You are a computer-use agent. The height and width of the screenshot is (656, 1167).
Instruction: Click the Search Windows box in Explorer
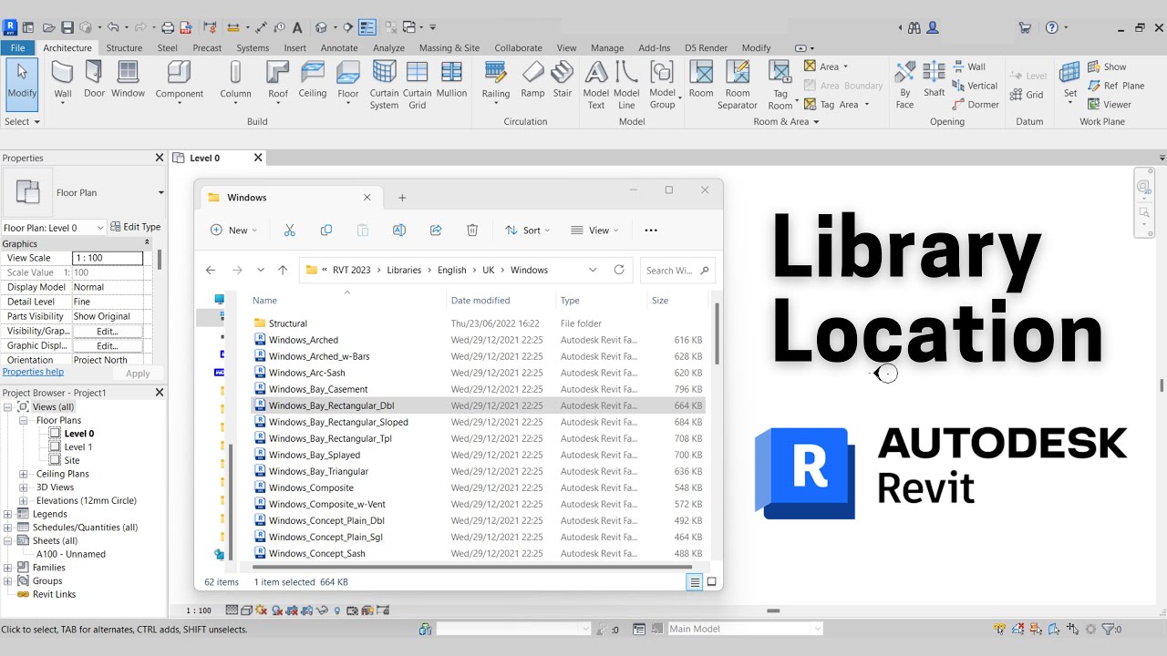pos(677,270)
